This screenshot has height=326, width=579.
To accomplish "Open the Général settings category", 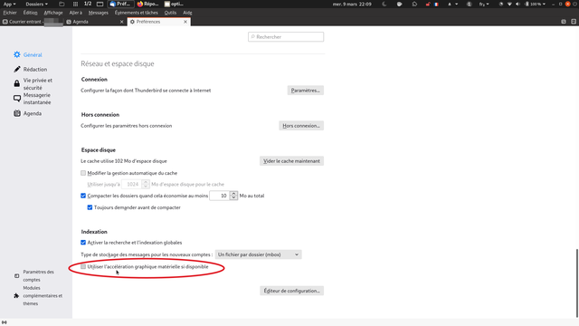I will tap(28, 54).
